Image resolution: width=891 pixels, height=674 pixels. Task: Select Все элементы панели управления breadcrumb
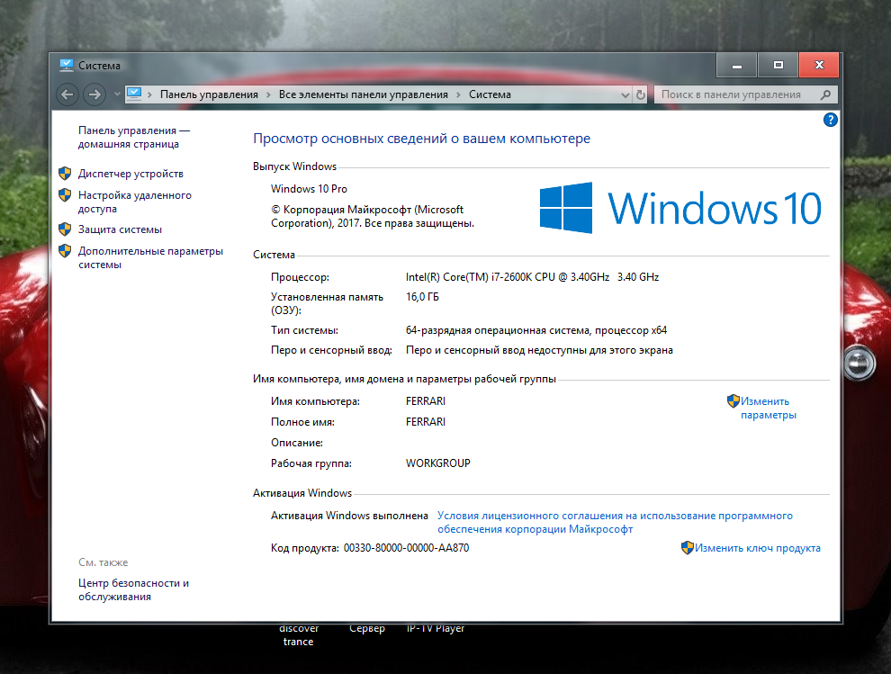pos(363,94)
